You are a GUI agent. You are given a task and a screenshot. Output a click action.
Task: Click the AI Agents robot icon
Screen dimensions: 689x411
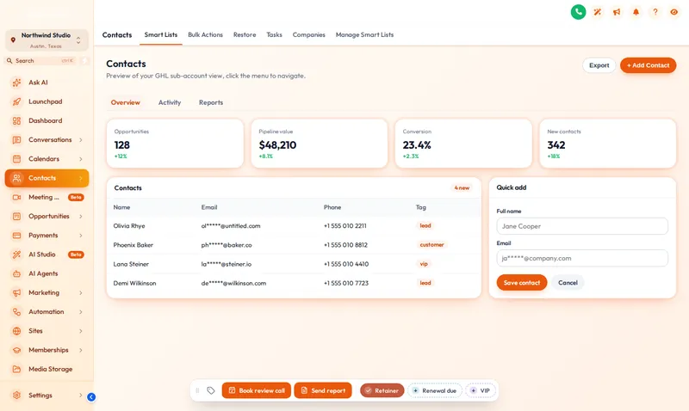[x=16, y=273]
